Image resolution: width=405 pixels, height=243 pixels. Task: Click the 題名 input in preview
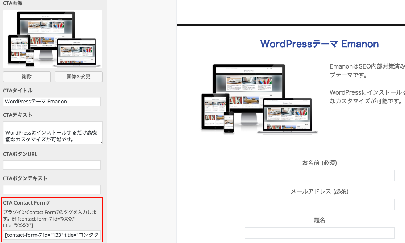click(320, 233)
